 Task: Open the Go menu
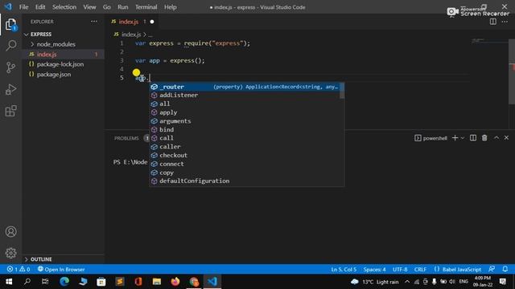pyautogui.click(x=107, y=7)
